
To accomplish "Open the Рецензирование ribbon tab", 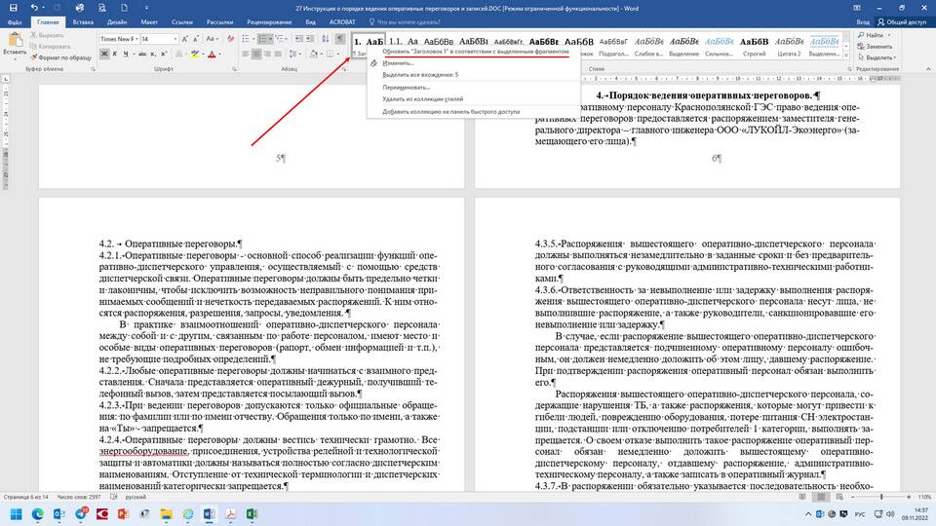I will pyautogui.click(x=269, y=22).
